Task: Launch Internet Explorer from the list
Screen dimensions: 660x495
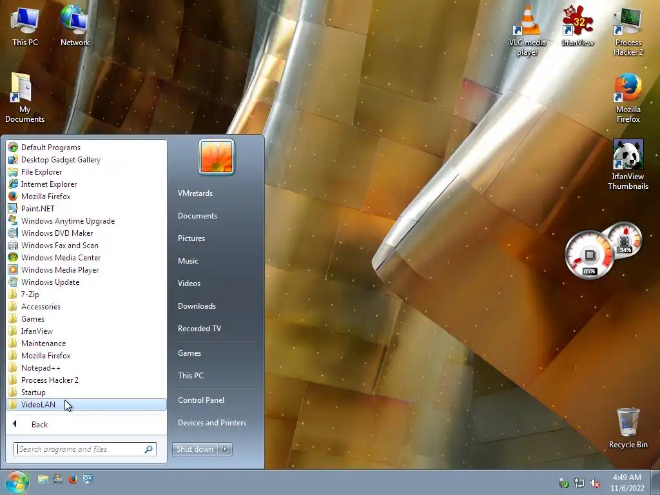Action: (x=86, y=184)
